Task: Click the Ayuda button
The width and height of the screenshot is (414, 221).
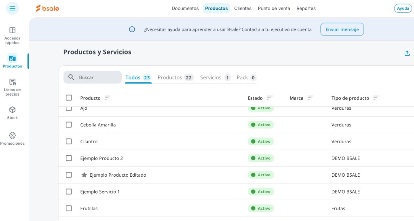Action: pyautogui.click(x=403, y=8)
